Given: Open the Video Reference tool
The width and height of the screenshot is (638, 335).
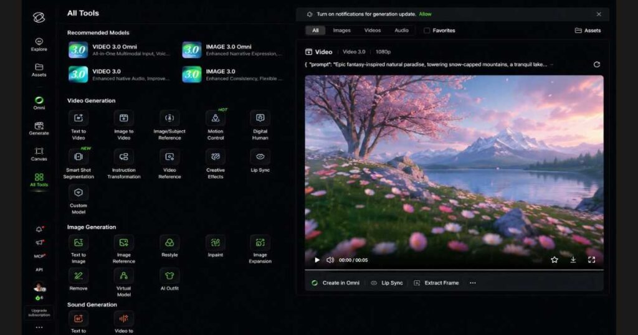Looking at the screenshot, I should [x=169, y=164].
